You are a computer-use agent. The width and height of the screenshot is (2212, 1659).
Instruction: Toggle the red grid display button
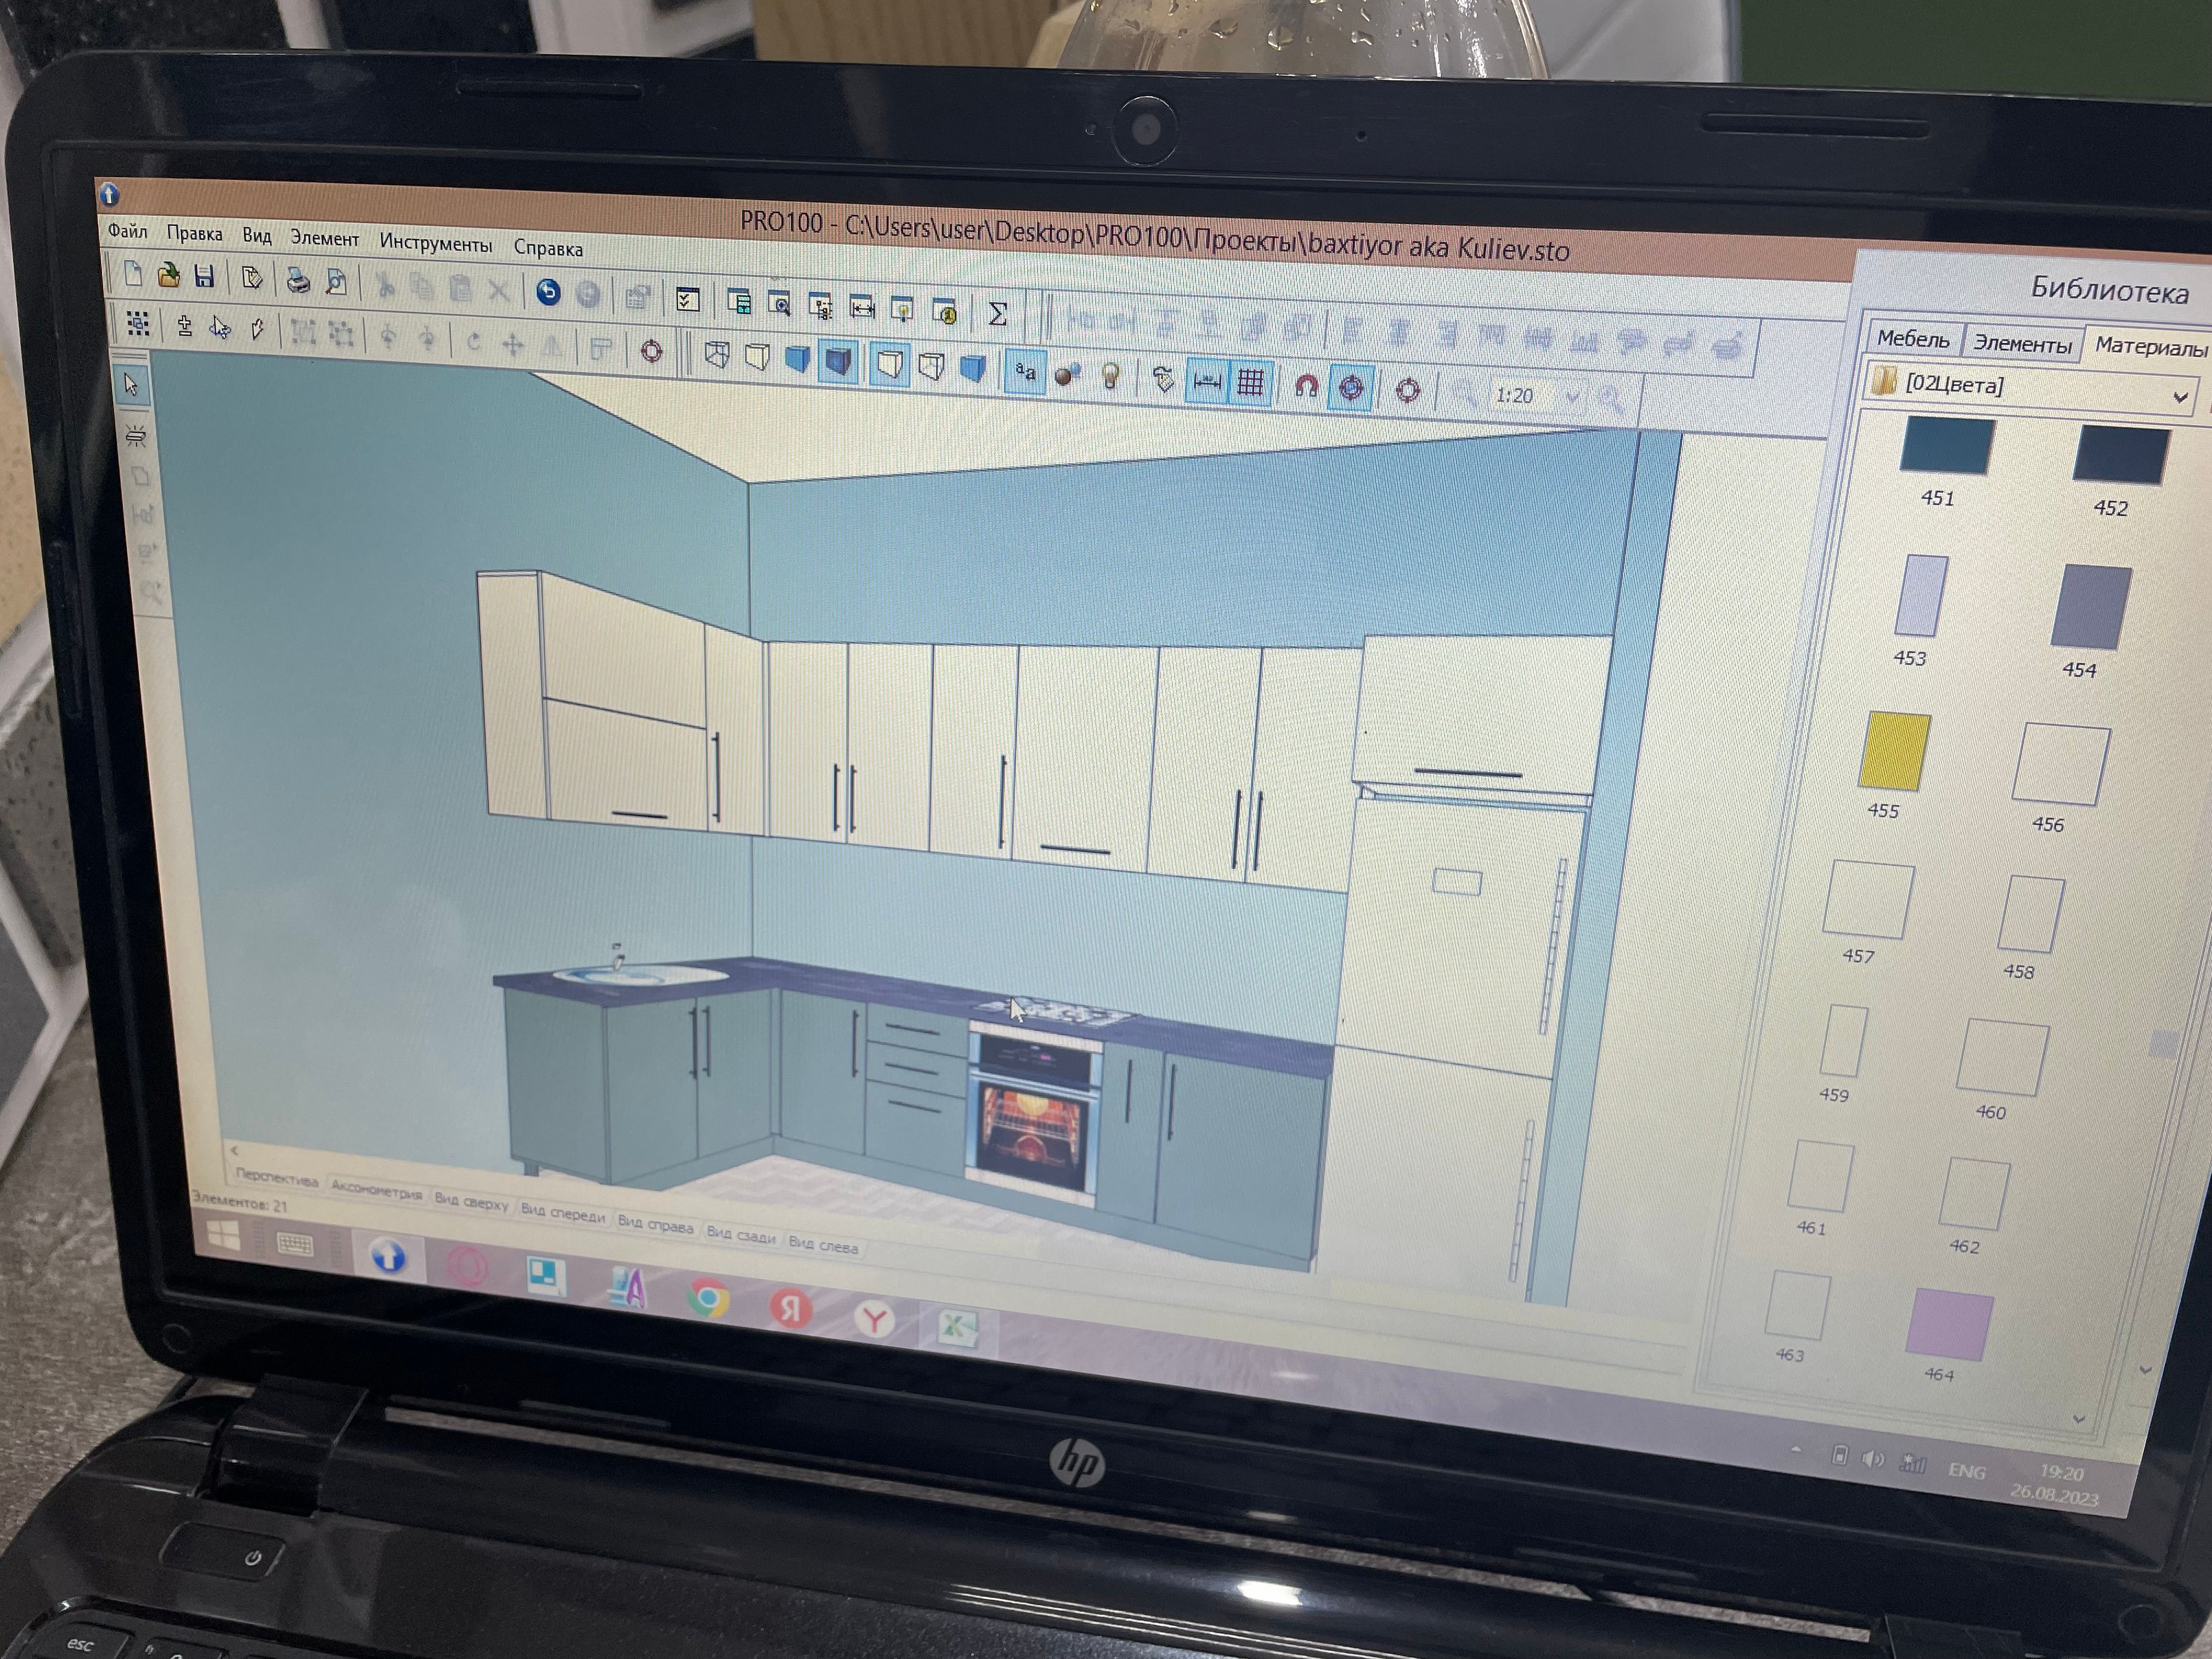pos(1250,384)
